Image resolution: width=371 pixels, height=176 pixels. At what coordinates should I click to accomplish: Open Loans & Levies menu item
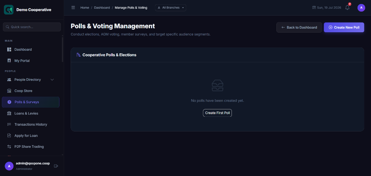[x=30, y=113]
